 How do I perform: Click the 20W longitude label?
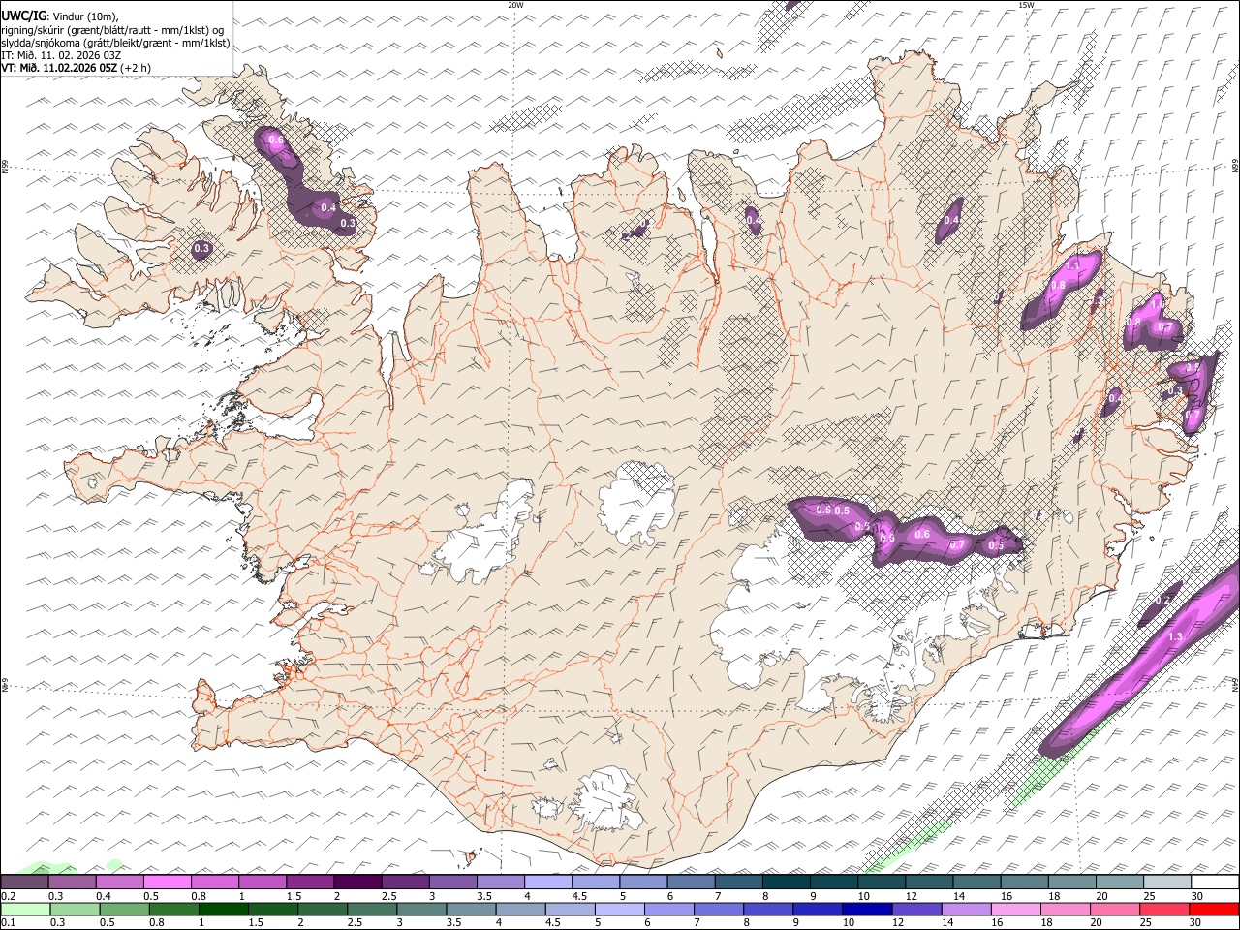click(515, 5)
